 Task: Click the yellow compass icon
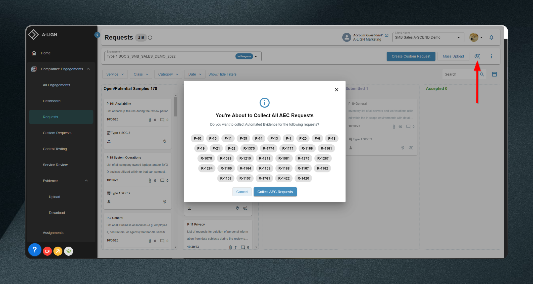click(58, 251)
